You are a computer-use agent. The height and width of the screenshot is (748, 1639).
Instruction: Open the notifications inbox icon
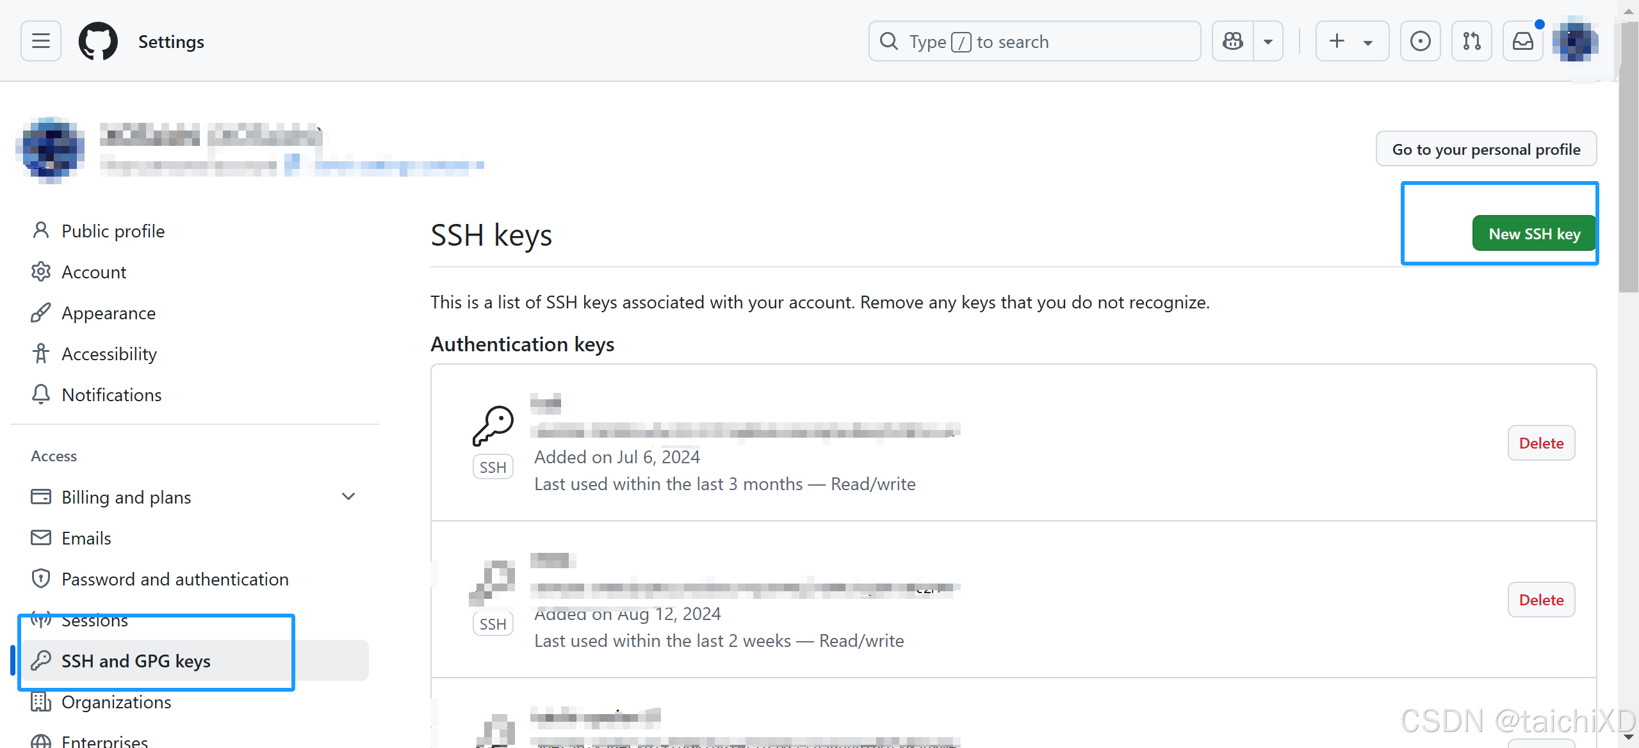coord(1522,41)
